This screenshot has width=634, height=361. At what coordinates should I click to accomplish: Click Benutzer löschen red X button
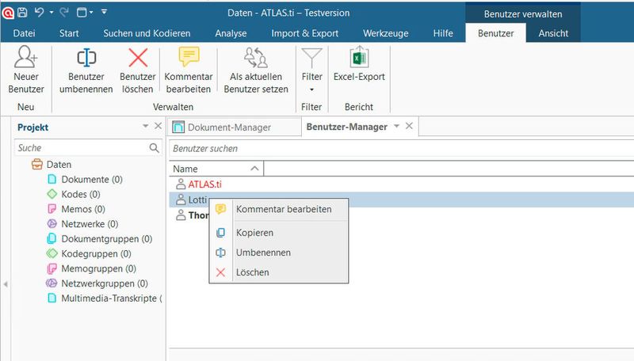(x=137, y=70)
